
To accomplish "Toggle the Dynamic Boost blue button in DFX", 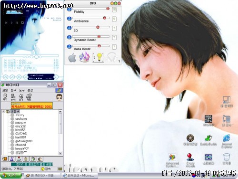I will pos(69,37).
